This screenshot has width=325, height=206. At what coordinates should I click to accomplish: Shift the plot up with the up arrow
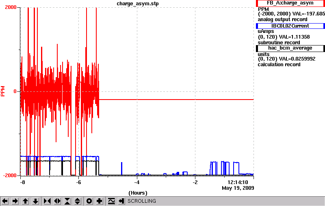[26, 201]
